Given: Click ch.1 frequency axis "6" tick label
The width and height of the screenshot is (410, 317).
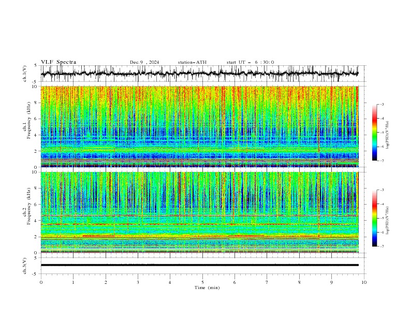Looking at the screenshot, I should coord(36,119).
